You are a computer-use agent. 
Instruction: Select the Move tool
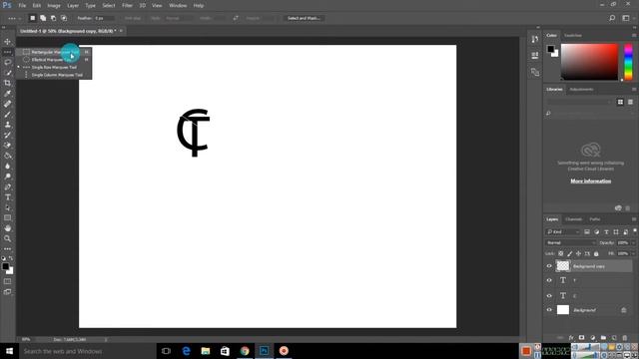pyautogui.click(x=7, y=42)
